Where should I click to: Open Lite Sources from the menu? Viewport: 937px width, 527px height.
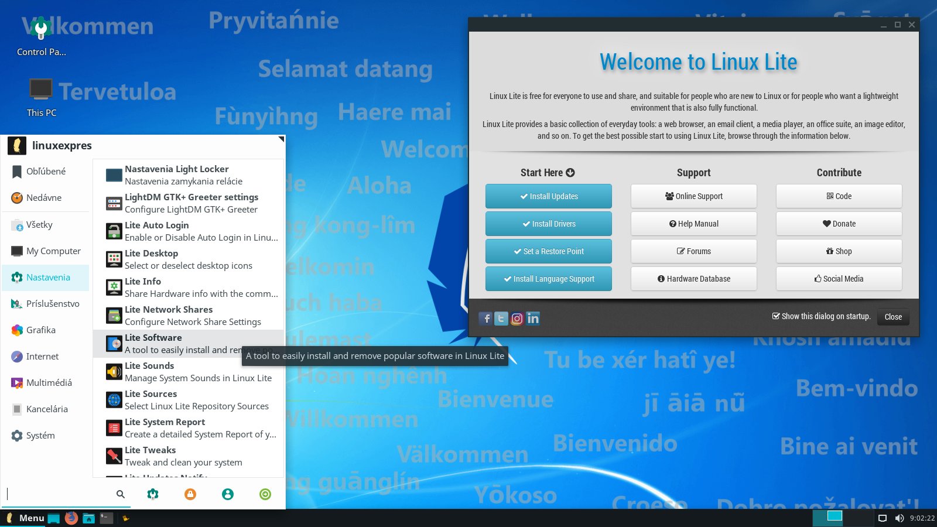point(189,400)
